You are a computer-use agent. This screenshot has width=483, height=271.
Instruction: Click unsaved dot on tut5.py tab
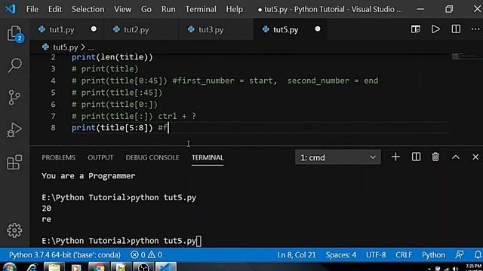point(318,29)
